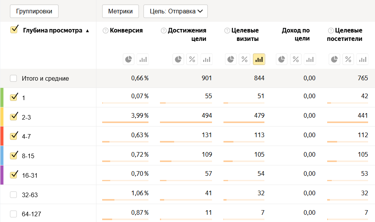The image size is (375, 222).
Task: Uncheck the row checkbox for depth 2-3
Action: [x=14, y=116]
